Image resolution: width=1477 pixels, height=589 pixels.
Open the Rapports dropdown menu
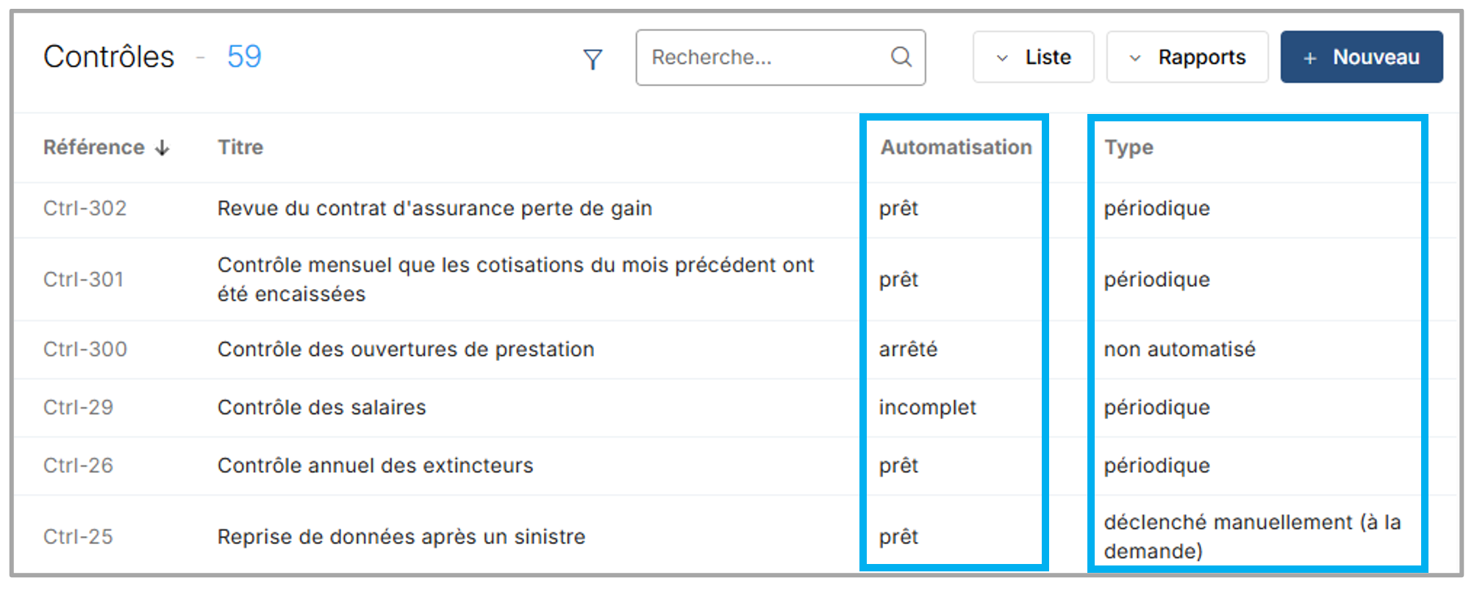pyautogui.click(x=1187, y=57)
